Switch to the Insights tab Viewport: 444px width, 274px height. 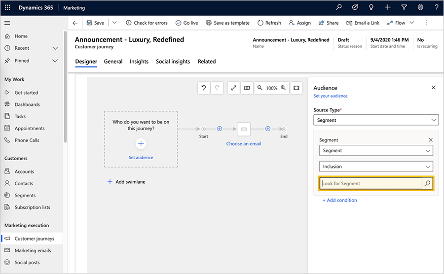click(x=139, y=62)
